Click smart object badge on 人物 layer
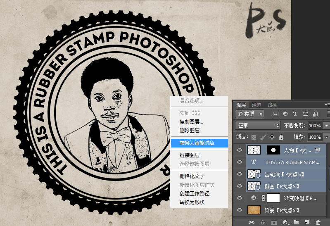 coord(317,150)
